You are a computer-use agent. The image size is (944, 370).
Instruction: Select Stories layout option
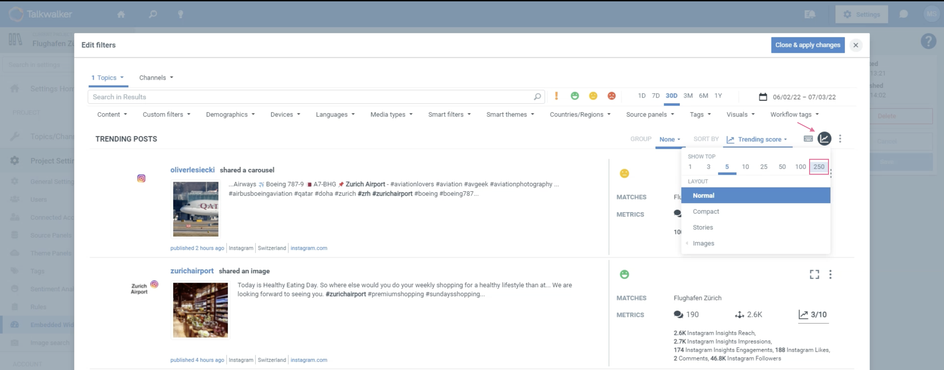755,227
